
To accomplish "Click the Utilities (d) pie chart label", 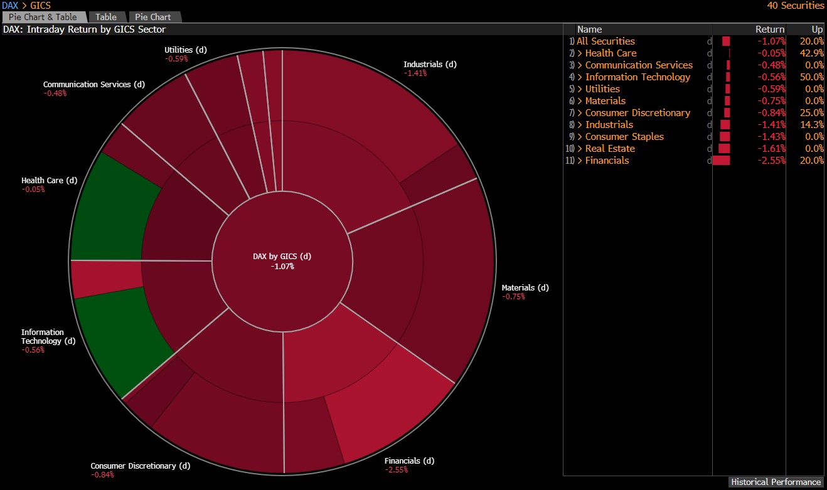I will pos(185,50).
